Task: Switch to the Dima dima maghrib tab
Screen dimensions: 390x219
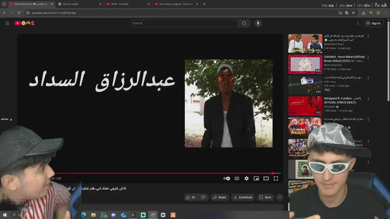Action: [177, 4]
